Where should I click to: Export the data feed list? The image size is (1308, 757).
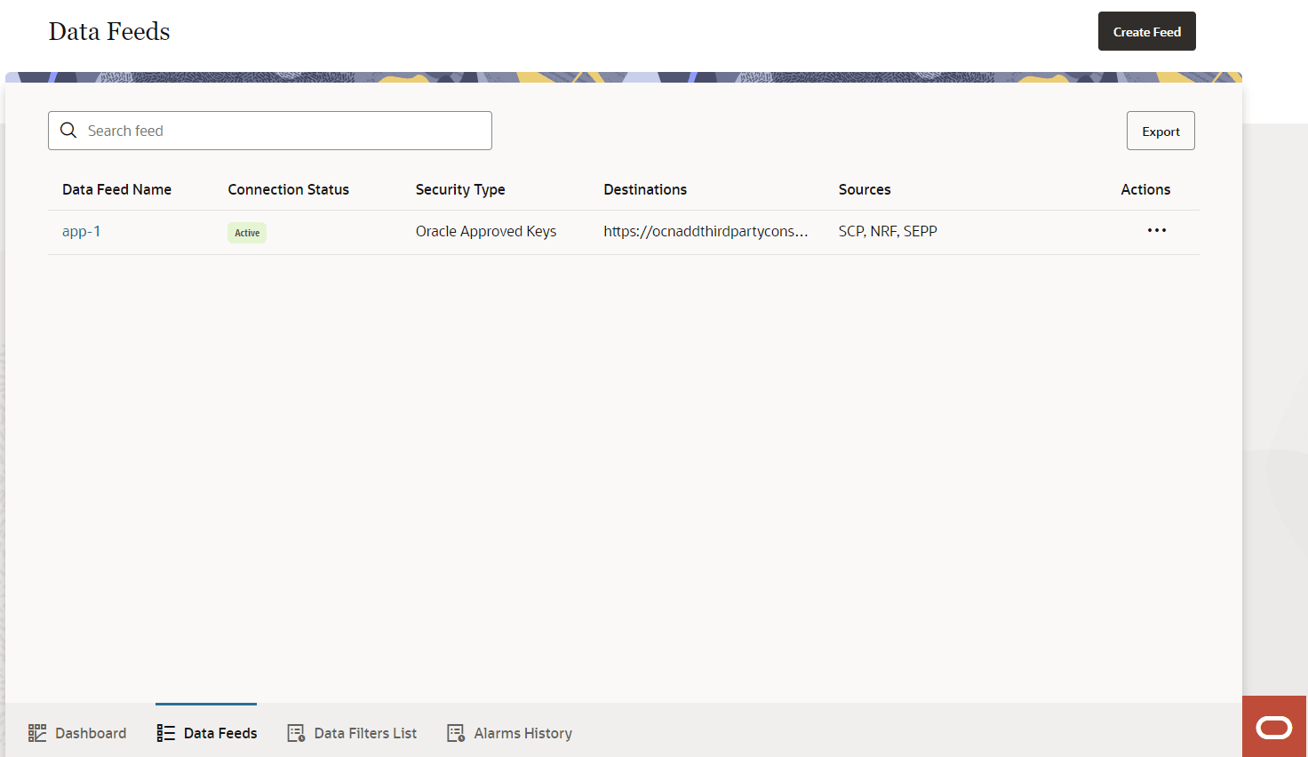point(1160,131)
